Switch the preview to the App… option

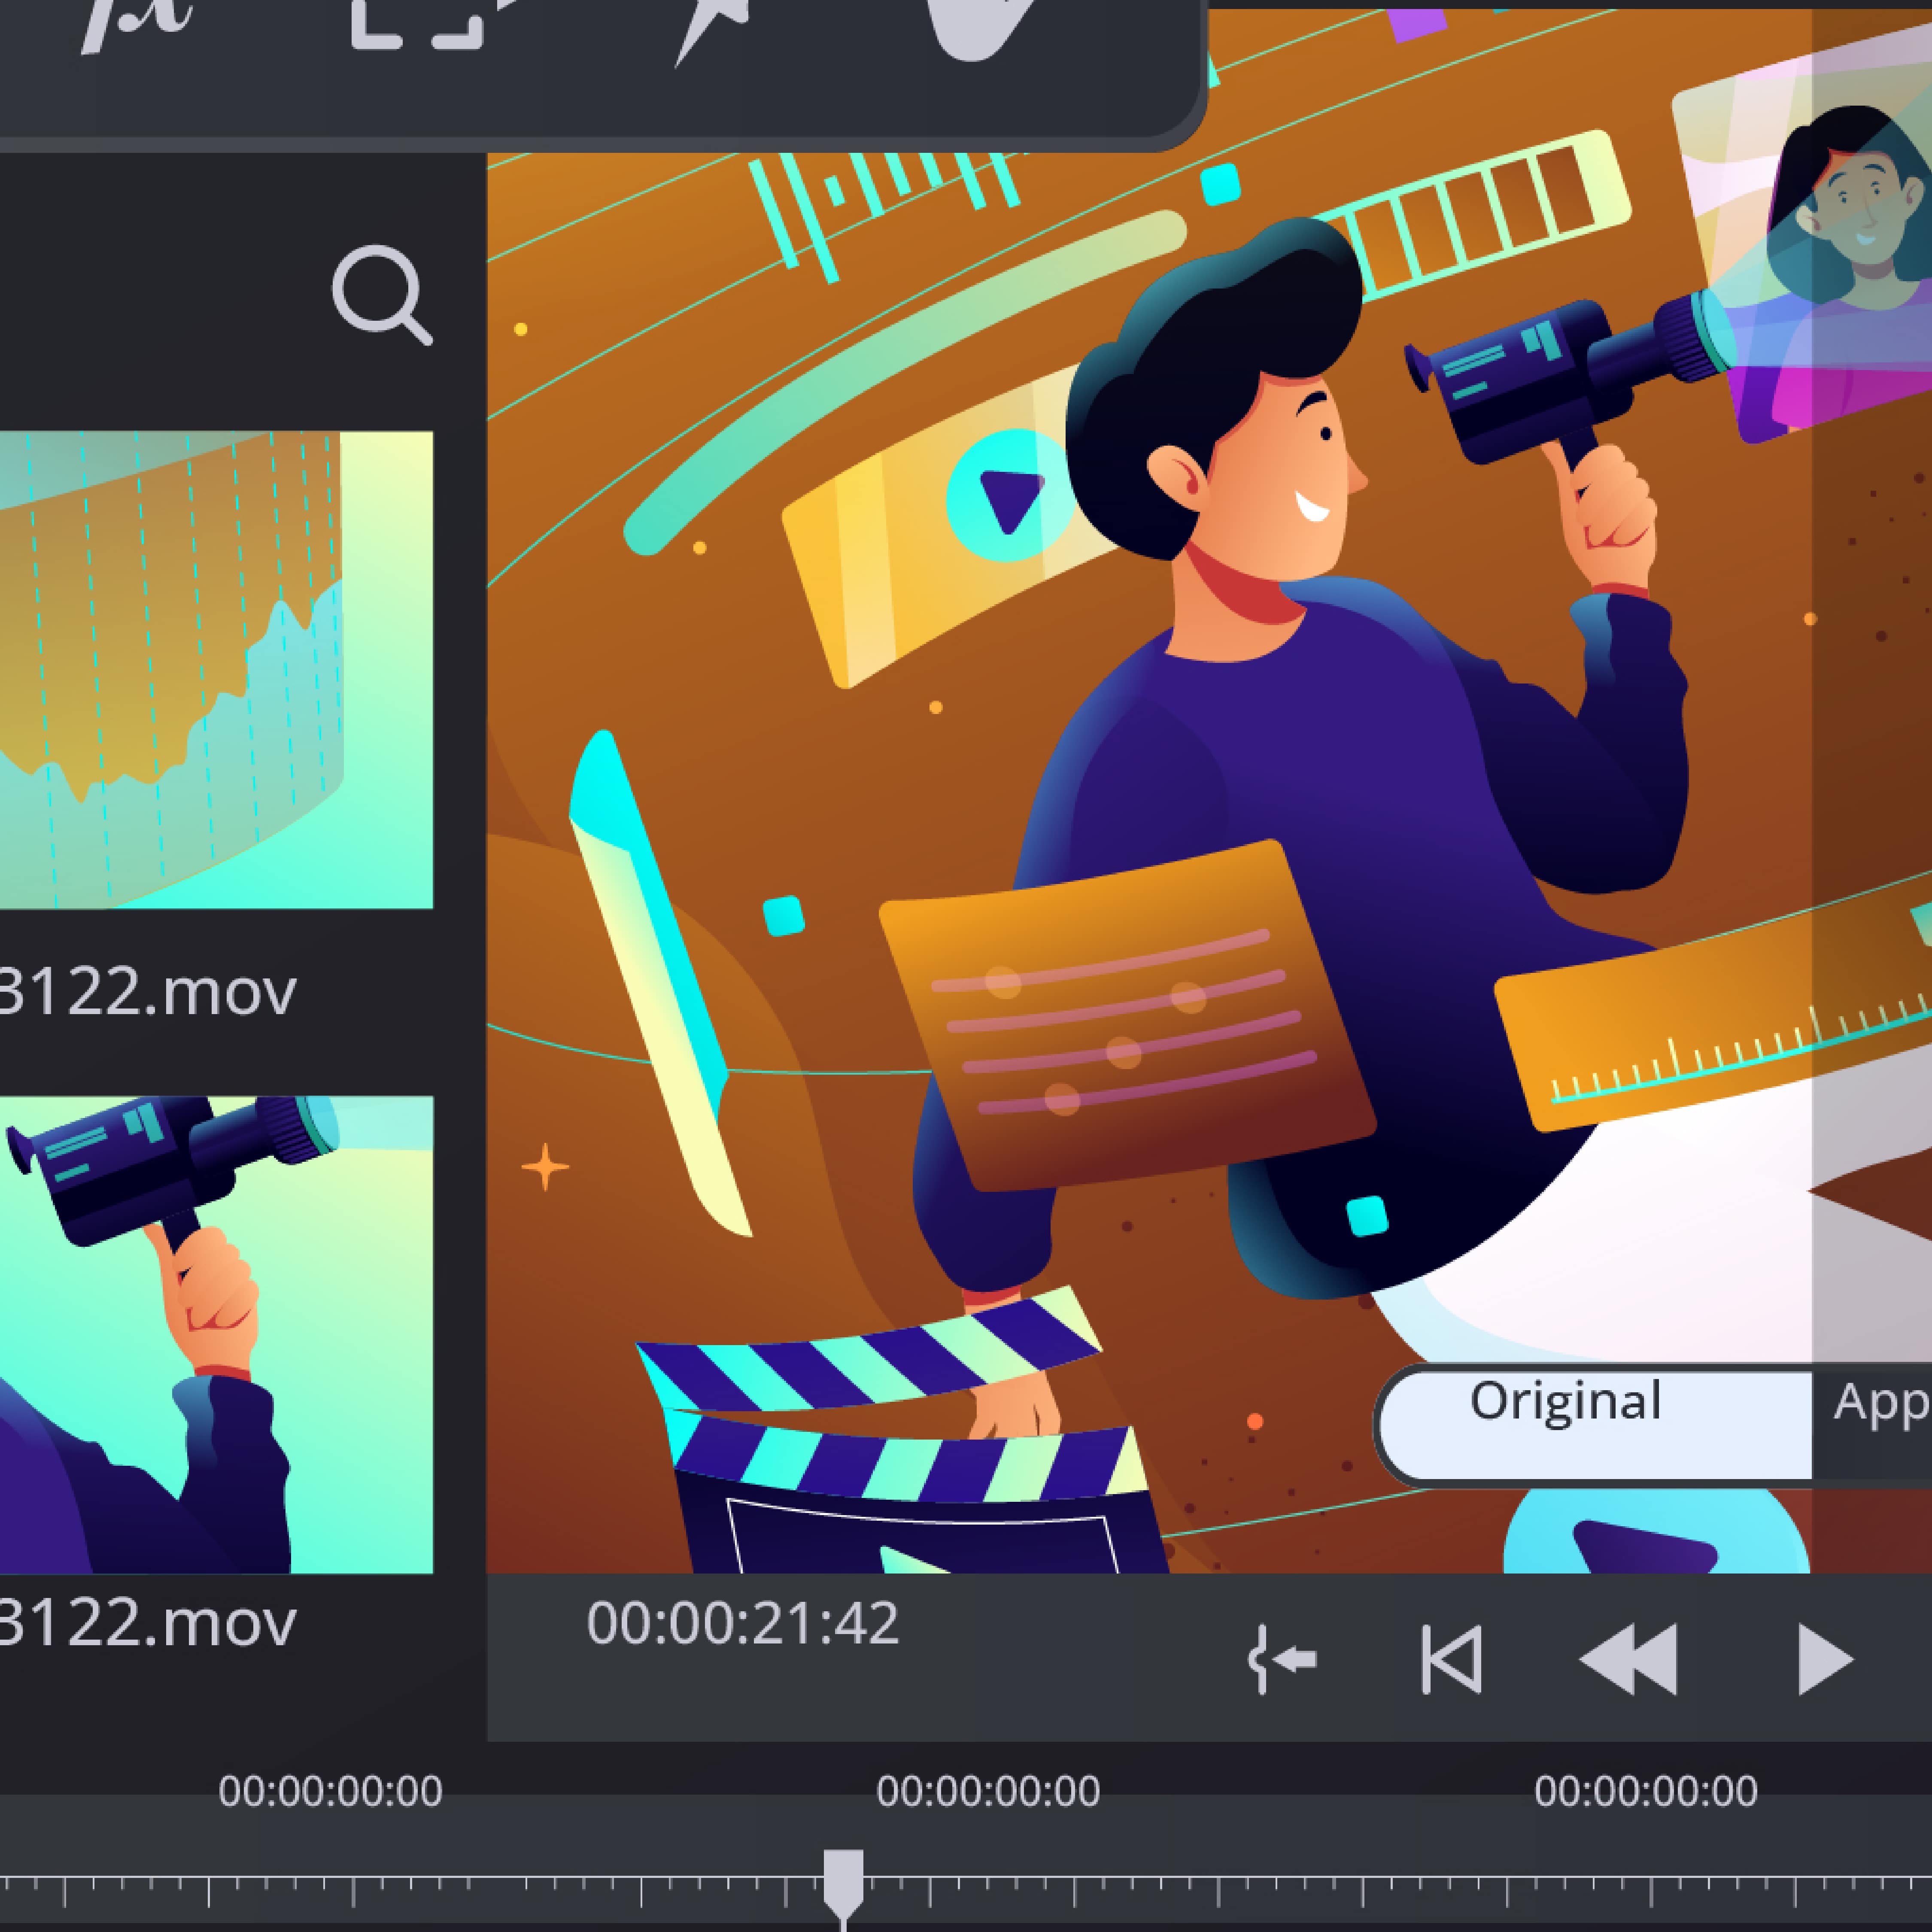coord(1872,1425)
